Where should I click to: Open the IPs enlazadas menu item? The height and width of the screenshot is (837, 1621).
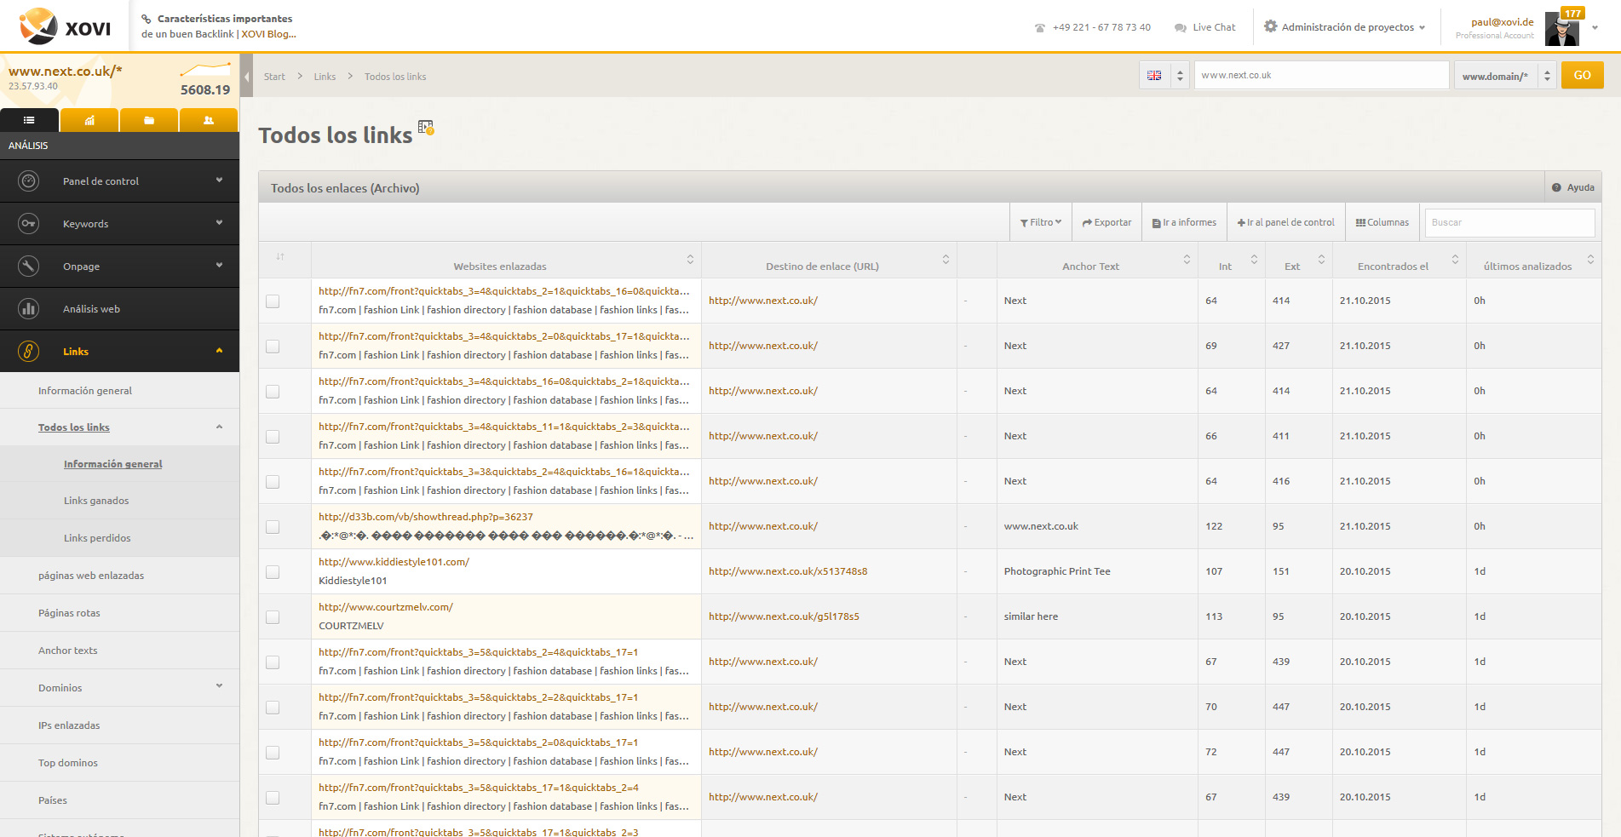click(x=69, y=725)
